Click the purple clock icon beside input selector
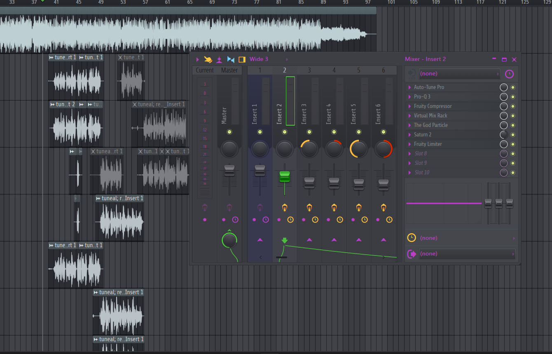The height and width of the screenshot is (354, 552). click(510, 74)
